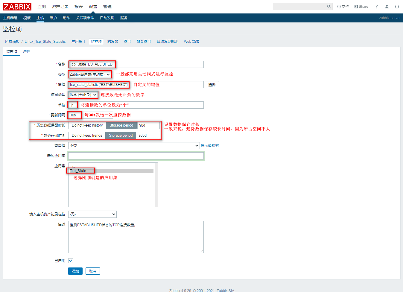
Task: Select history Storage period option
Action: click(121, 125)
